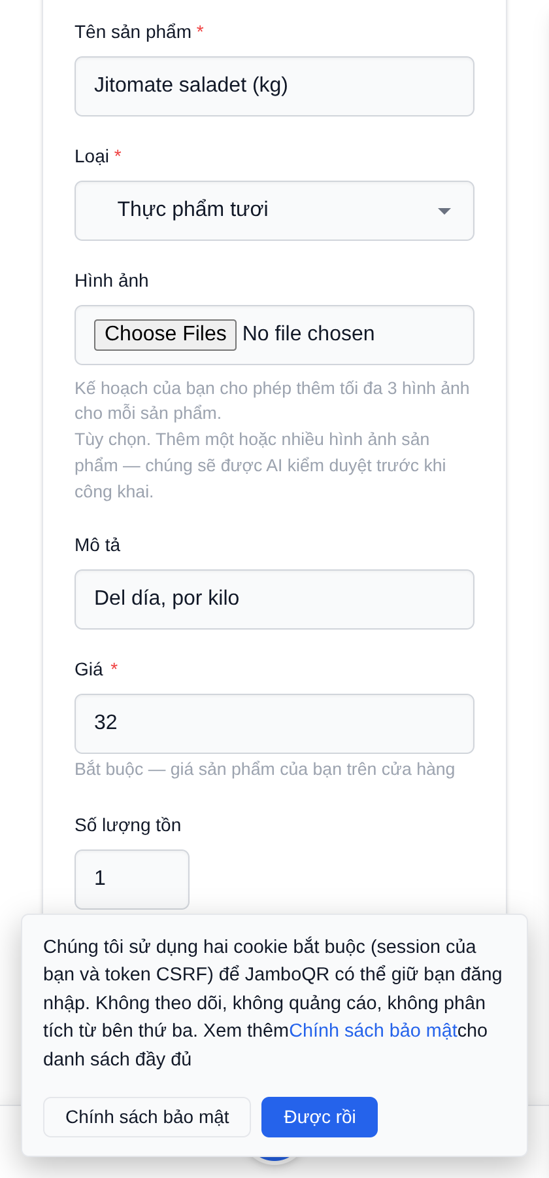Click the Choose Files button
The width and height of the screenshot is (549, 1178).
tap(165, 334)
